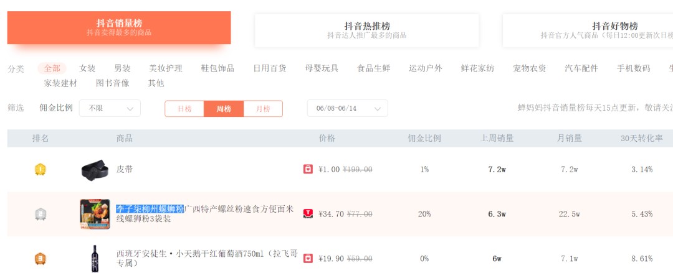The height and width of the screenshot is (273, 673).
Task: Open the 抖音好物榜 tab
Action: 588,30
